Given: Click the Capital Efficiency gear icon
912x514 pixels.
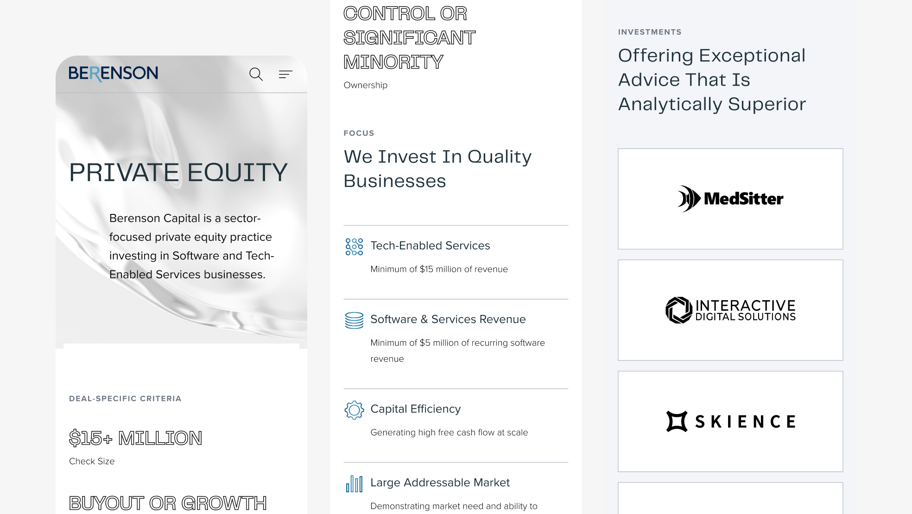Looking at the screenshot, I should click(x=354, y=410).
